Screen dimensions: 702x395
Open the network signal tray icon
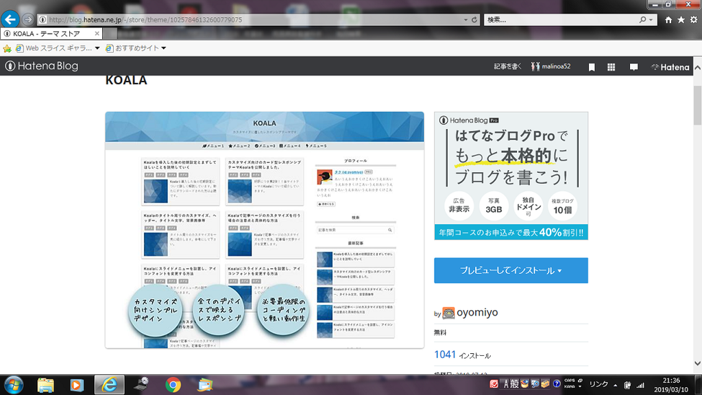pos(641,385)
